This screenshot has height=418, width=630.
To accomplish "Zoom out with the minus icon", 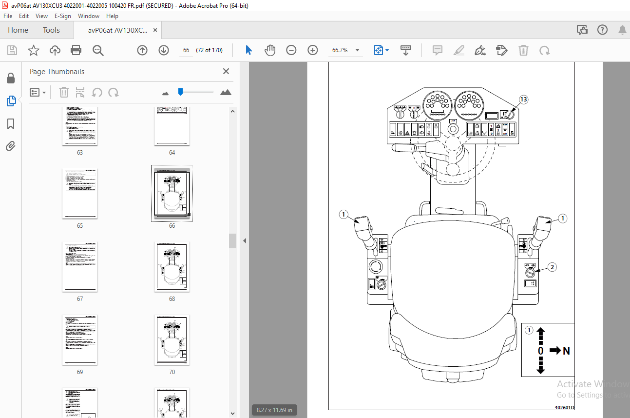I will pyautogui.click(x=291, y=50).
